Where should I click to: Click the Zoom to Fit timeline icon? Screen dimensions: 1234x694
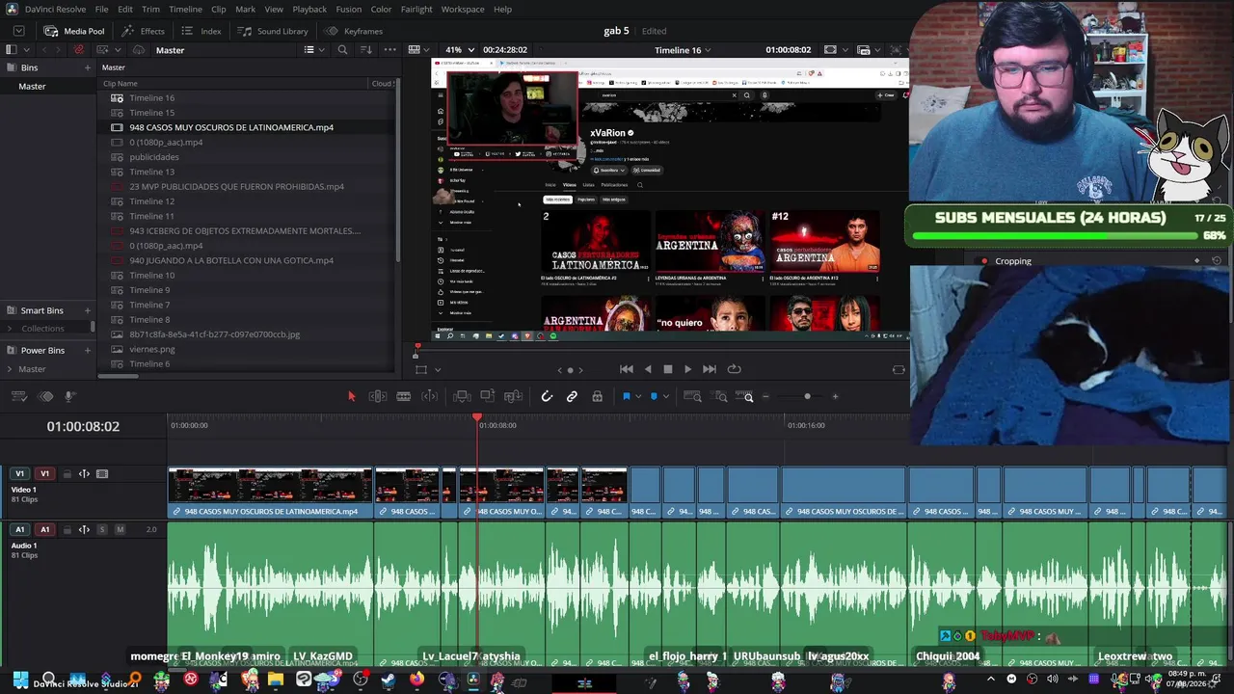(x=692, y=396)
